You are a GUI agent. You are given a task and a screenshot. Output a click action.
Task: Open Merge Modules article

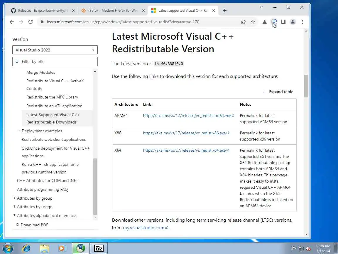[41, 72]
